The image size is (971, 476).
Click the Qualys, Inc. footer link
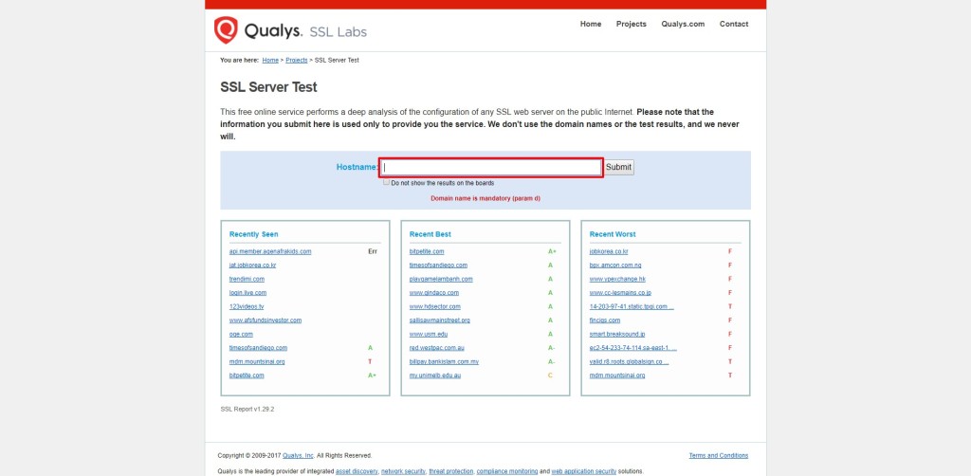coord(295,455)
